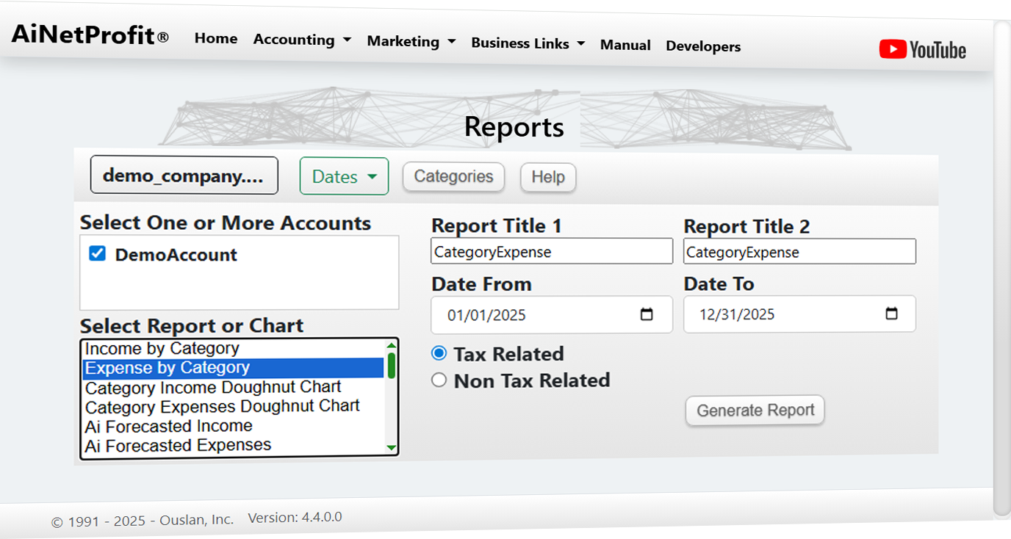The height and width of the screenshot is (539, 1011).
Task: Select the Non Tax Related option
Action: [x=439, y=380]
